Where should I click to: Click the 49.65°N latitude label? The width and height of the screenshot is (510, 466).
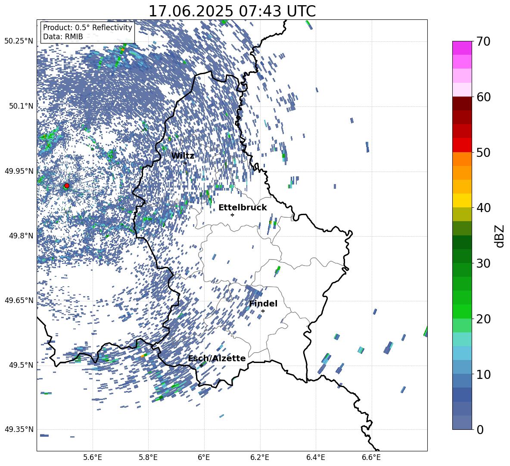pos(19,300)
